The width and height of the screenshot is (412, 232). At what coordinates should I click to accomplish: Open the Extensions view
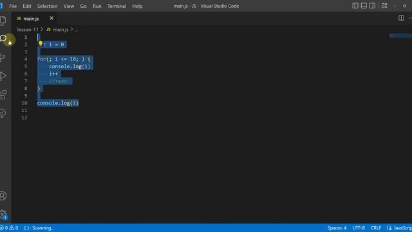pyautogui.click(x=3, y=95)
